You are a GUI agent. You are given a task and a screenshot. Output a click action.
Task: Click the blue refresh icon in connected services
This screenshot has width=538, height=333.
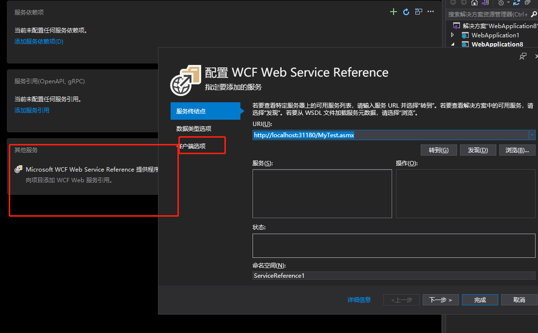tap(406, 12)
